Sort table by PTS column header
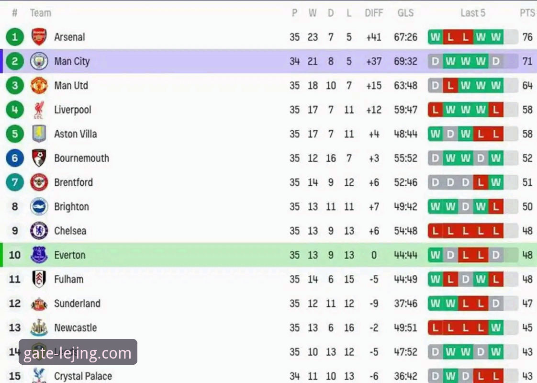Screen dimensions: 537x383 tap(527, 13)
